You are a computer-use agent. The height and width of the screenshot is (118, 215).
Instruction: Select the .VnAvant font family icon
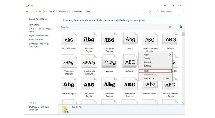[x=109, y=61]
